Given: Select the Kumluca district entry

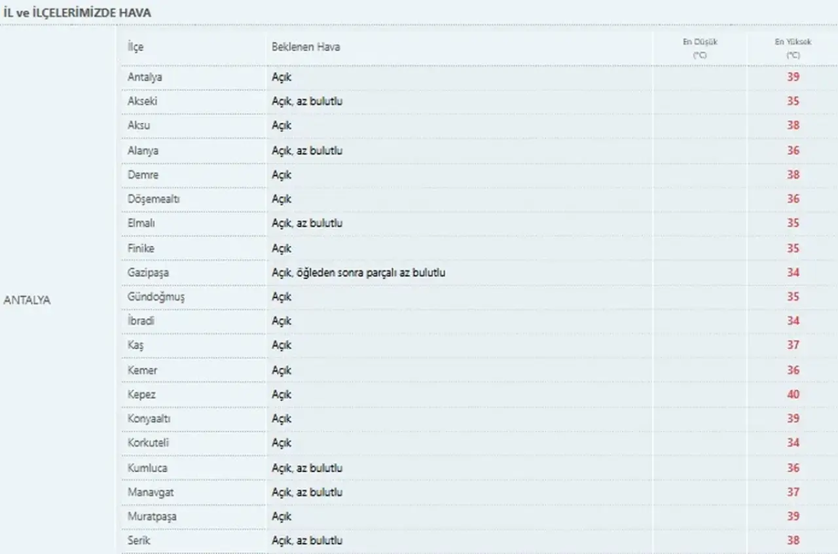Looking at the screenshot, I should (x=147, y=468).
